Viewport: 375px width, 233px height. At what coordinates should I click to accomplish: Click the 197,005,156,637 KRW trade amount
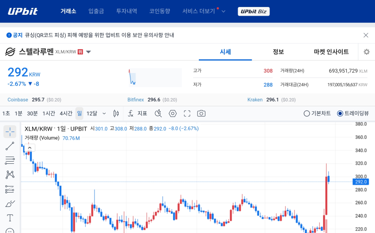pos(348,85)
